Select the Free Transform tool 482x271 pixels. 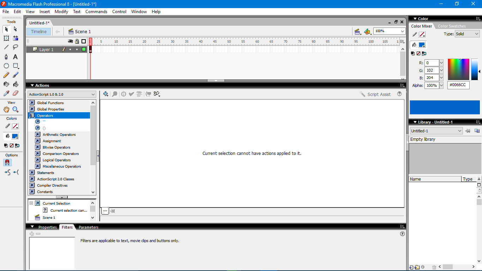click(x=6, y=38)
